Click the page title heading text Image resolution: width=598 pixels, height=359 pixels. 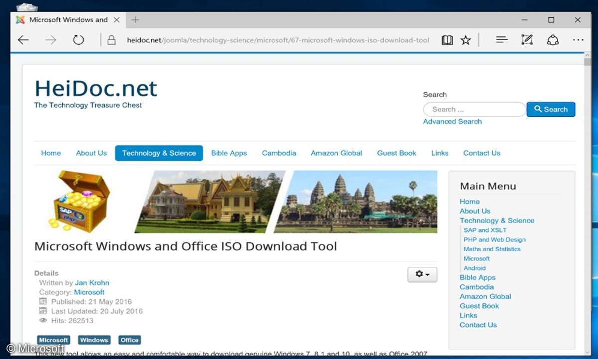[x=186, y=247]
